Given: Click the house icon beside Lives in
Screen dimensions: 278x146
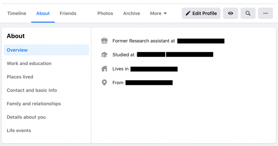Looking at the screenshot, I should pos(104,69).
